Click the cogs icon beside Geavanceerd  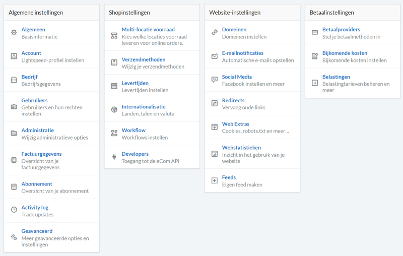pos(14,237)
